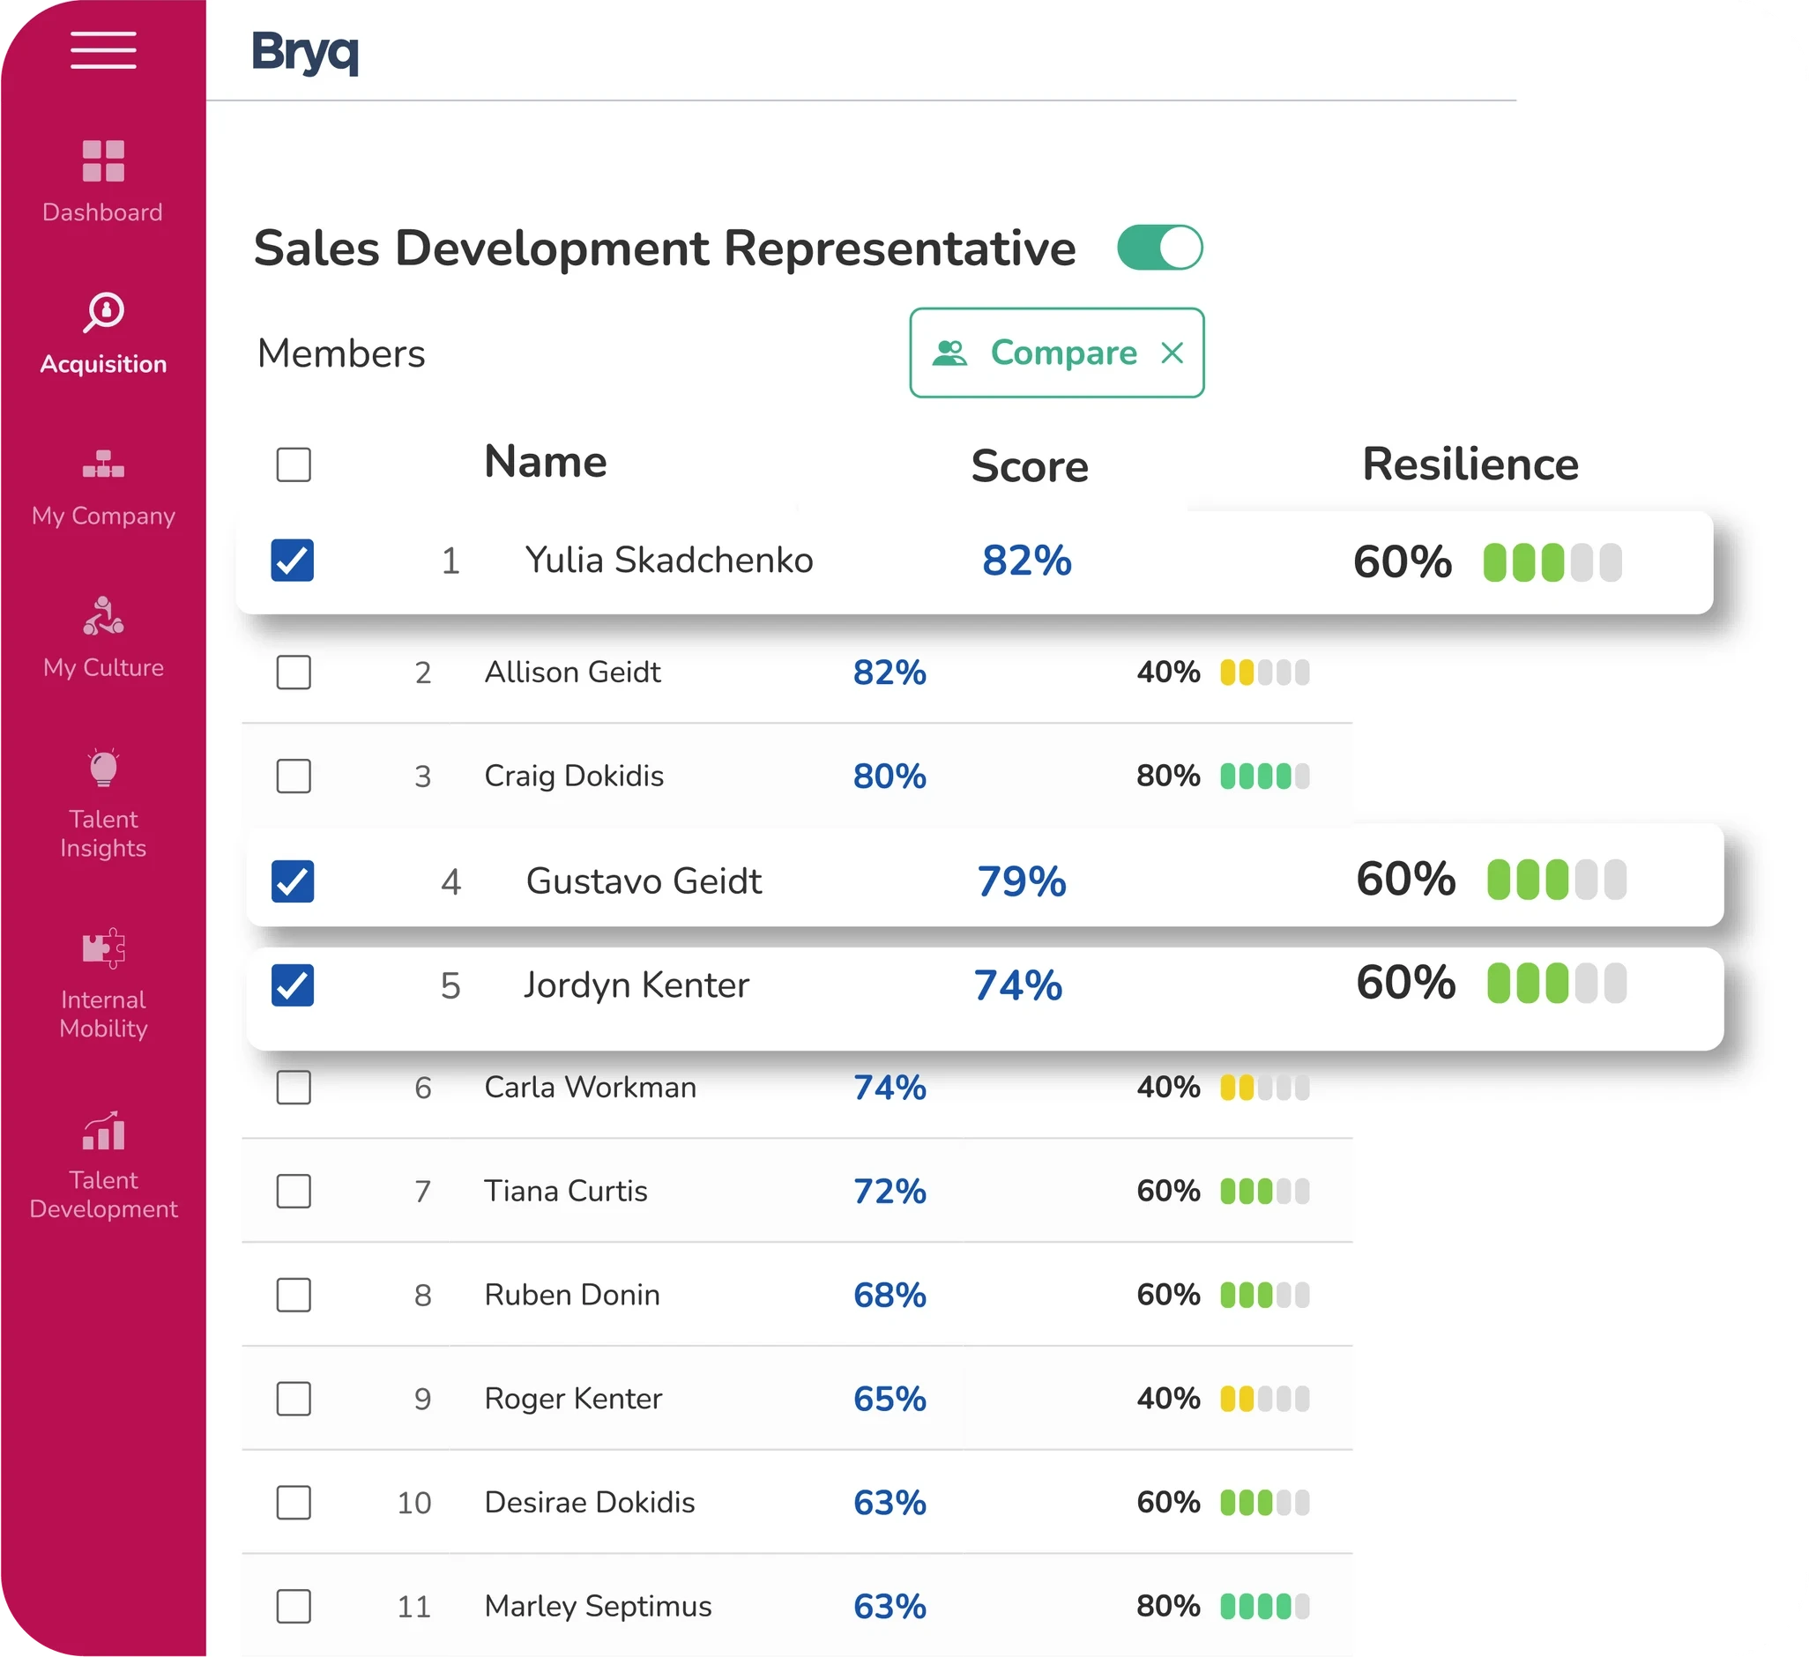Select the Acquisition magnifier icon

(104, 311)
